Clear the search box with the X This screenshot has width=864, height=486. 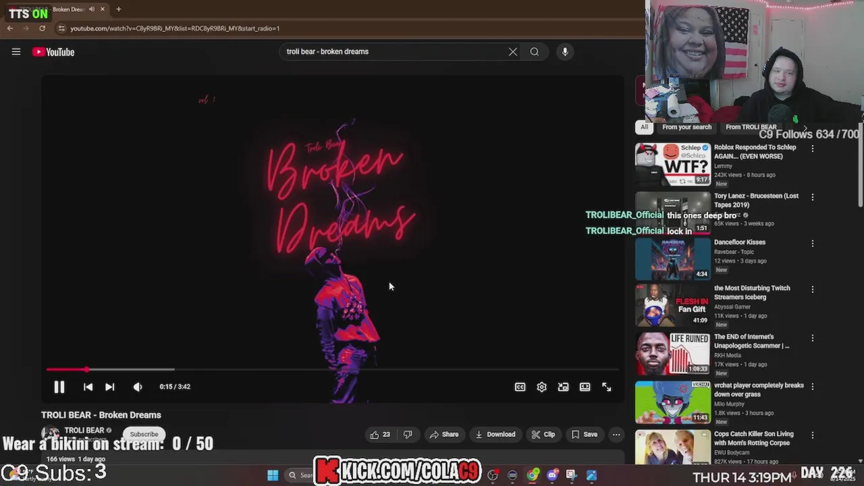(x=513, y=51)
